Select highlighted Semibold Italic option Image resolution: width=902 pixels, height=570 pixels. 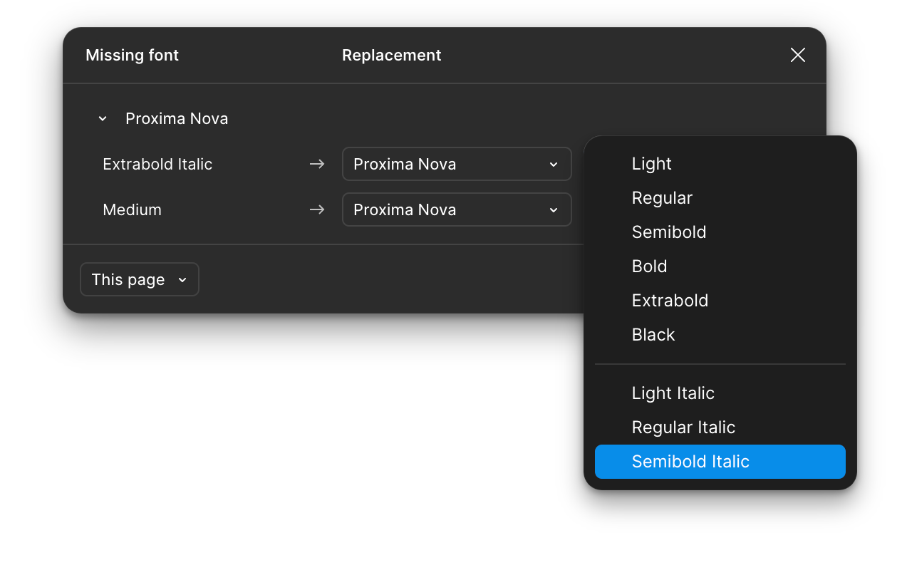720,462
